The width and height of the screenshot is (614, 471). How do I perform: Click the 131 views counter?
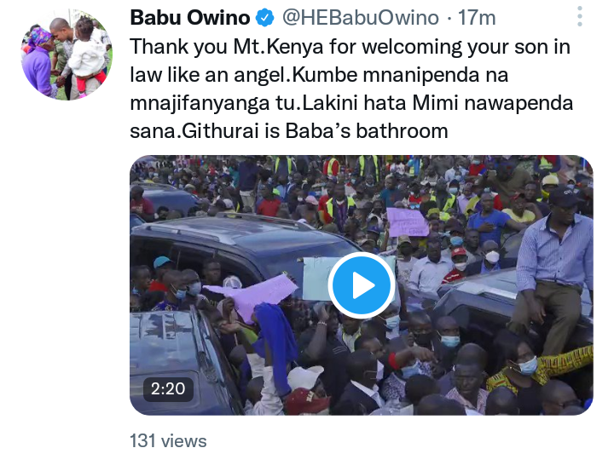(168, 441)
